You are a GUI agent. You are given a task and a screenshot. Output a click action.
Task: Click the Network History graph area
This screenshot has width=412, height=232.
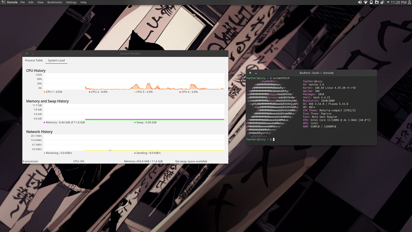point(134,143)
